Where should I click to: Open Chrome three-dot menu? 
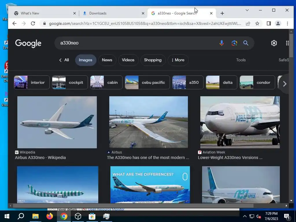click(287, 23)
